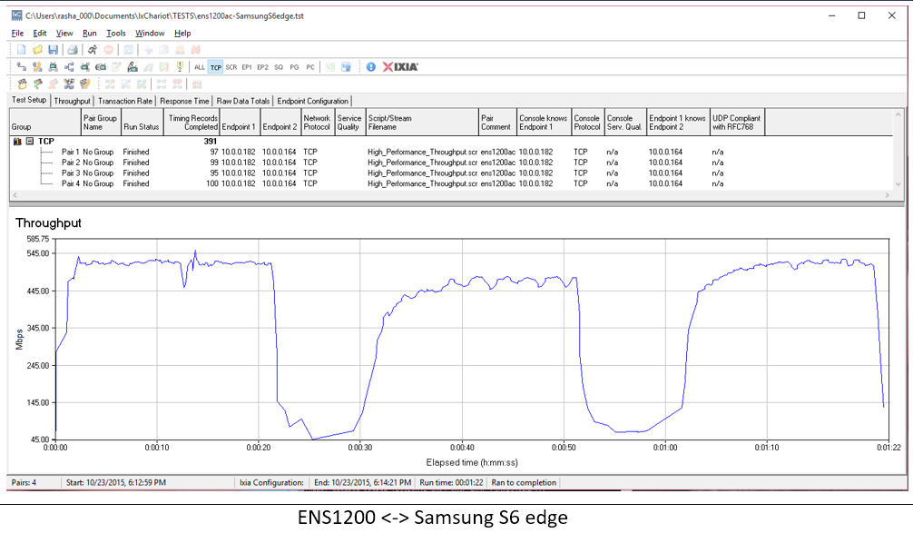Click the TCP group total value 391
Image resolution: width=913 pixels, height=543 pixels.
pyautogui.click(x=211, y=142)
